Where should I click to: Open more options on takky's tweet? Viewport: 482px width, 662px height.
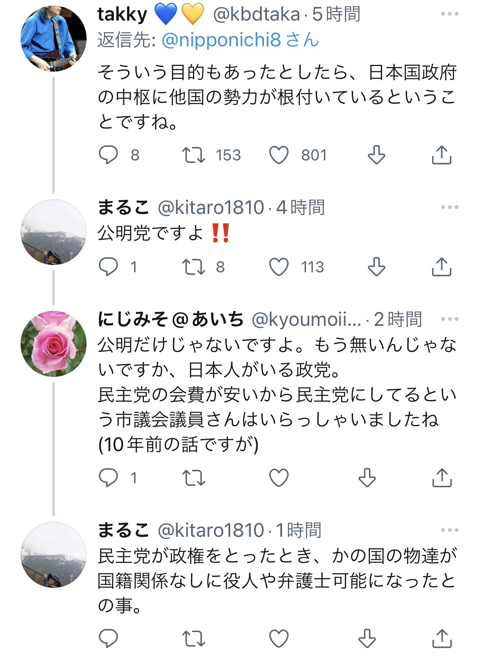point(449,14)
